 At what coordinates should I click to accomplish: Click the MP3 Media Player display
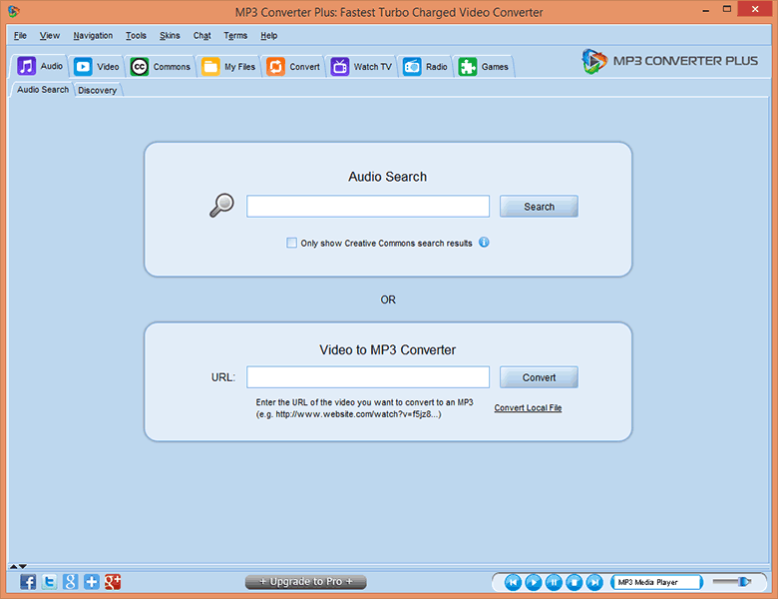657,582
